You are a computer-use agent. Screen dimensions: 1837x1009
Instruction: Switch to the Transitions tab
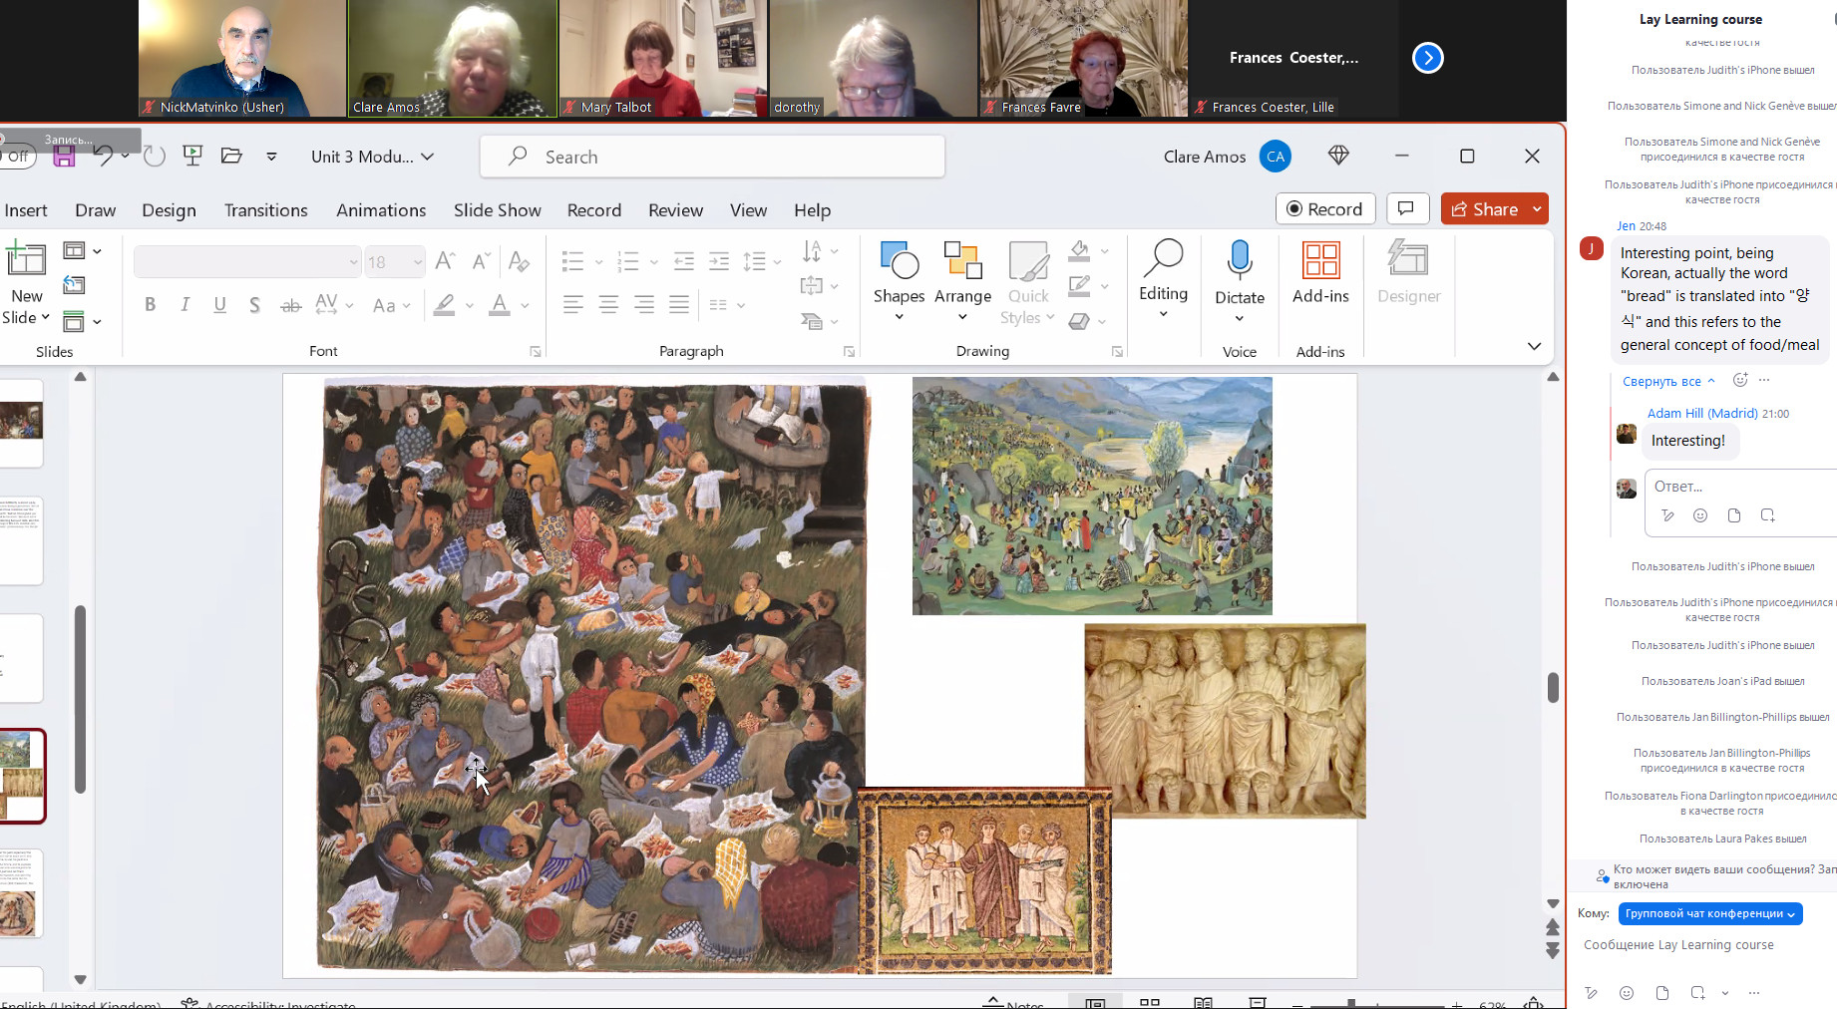(265, 210)
